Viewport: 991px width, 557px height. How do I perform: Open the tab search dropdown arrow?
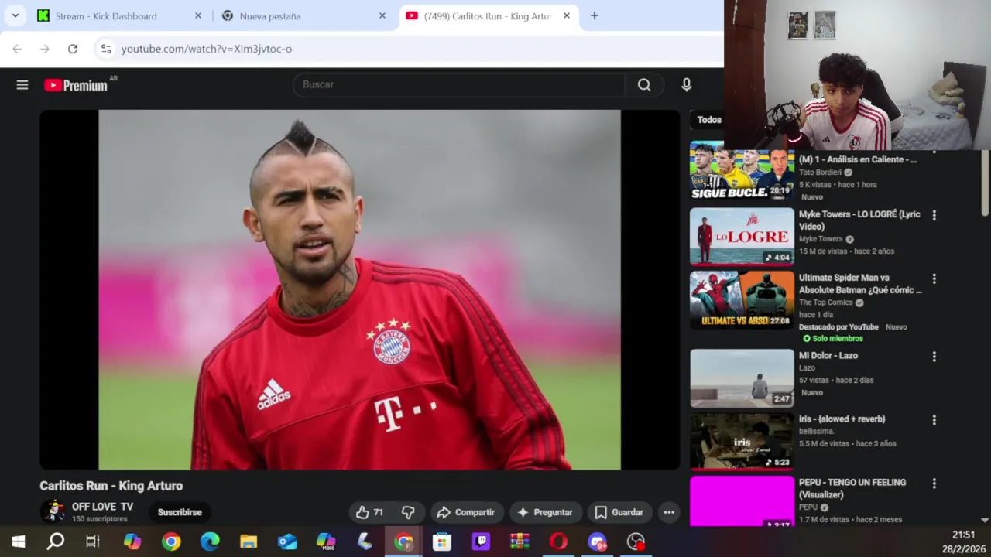(15, 15)
